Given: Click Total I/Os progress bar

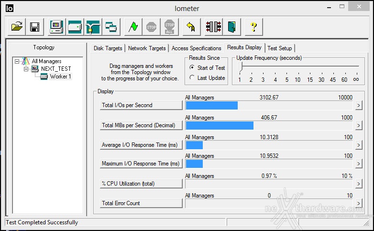Looking at the screenshot, I should [269, 105].
